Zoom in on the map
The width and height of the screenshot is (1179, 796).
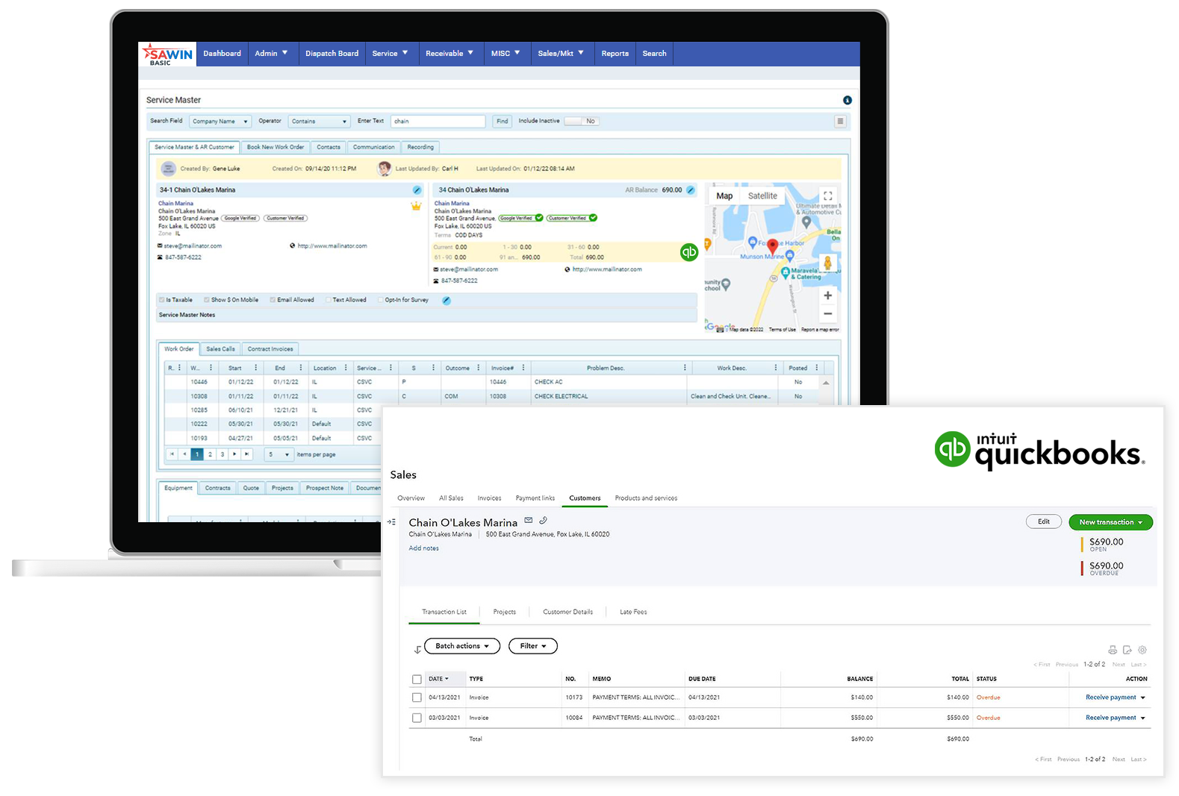(827, 295)
